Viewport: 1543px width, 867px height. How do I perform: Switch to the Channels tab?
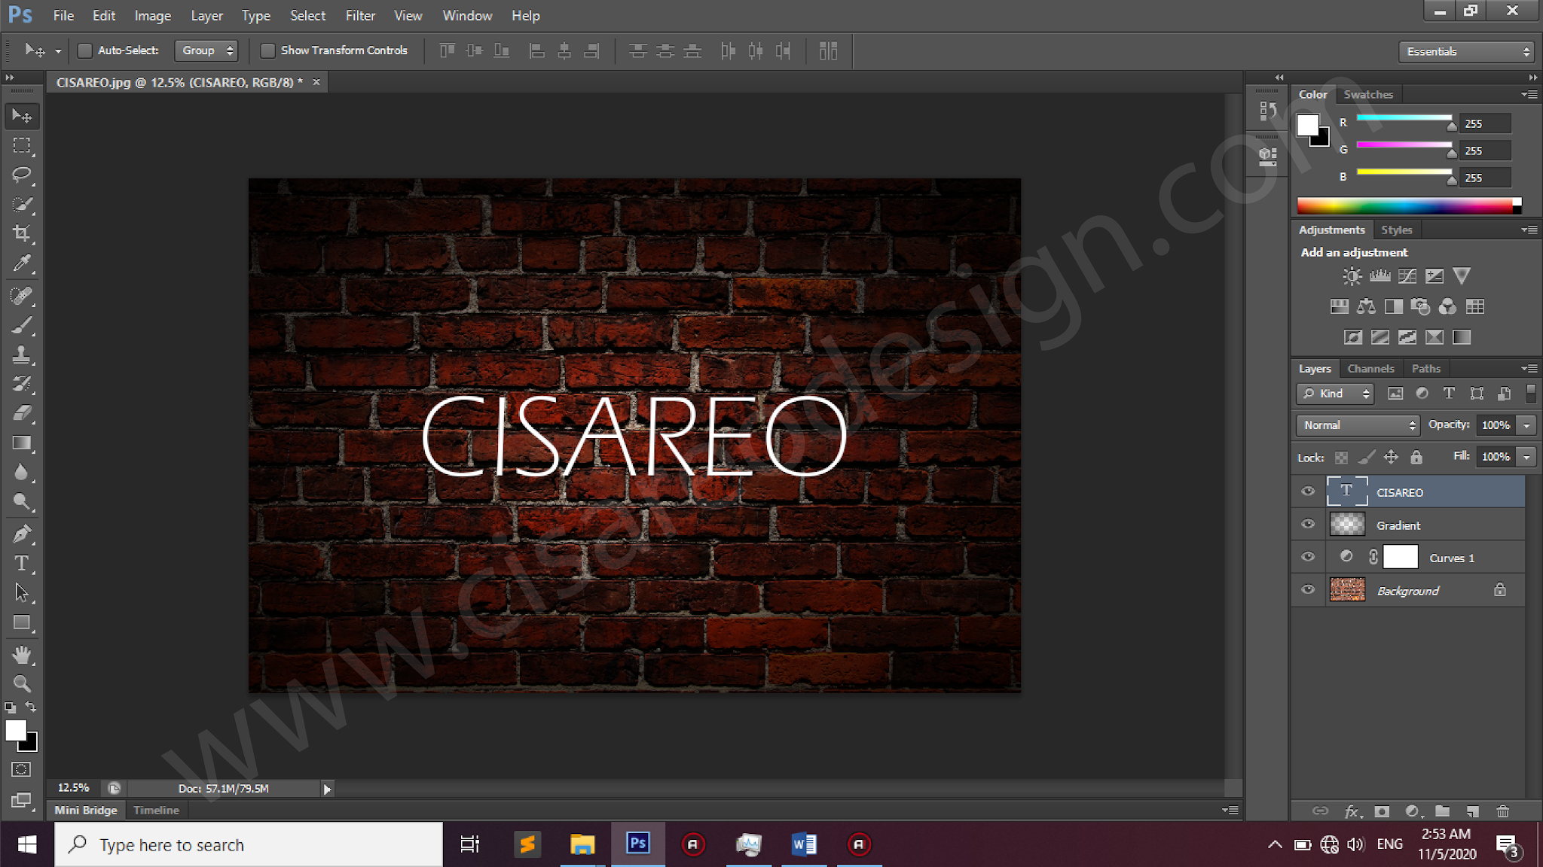[1370, 368]
